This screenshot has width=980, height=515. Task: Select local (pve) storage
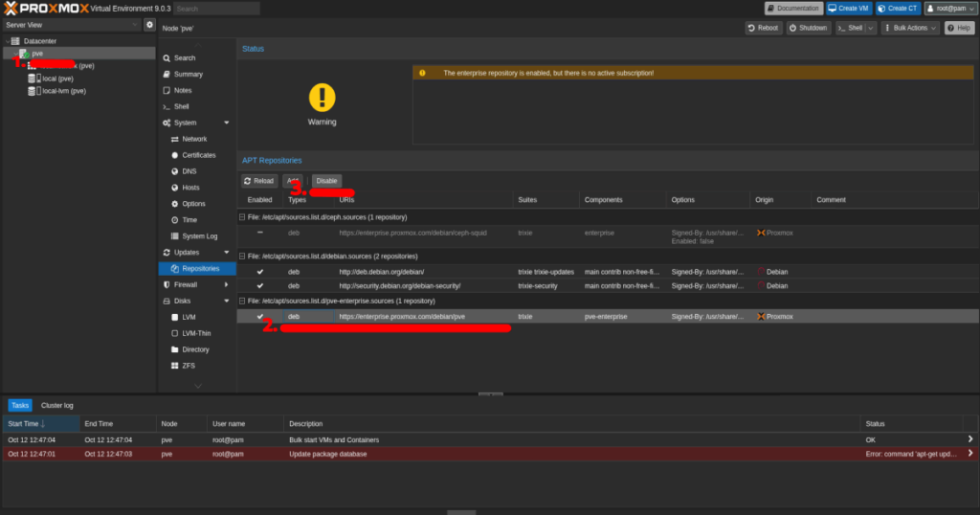[x=57, y=78]
